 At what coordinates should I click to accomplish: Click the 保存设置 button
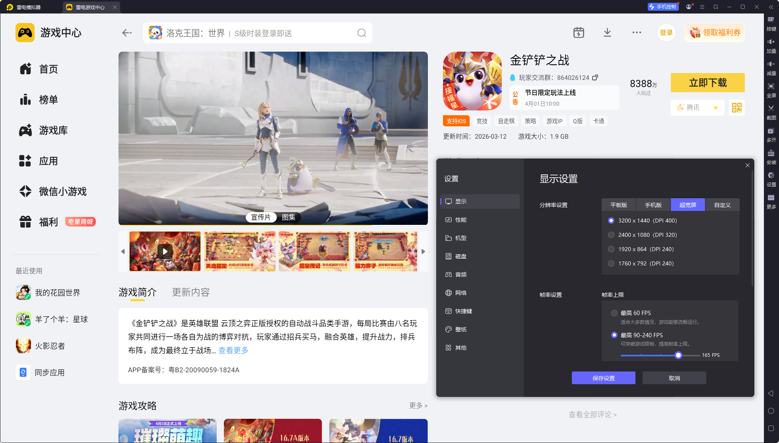[603, 378]
